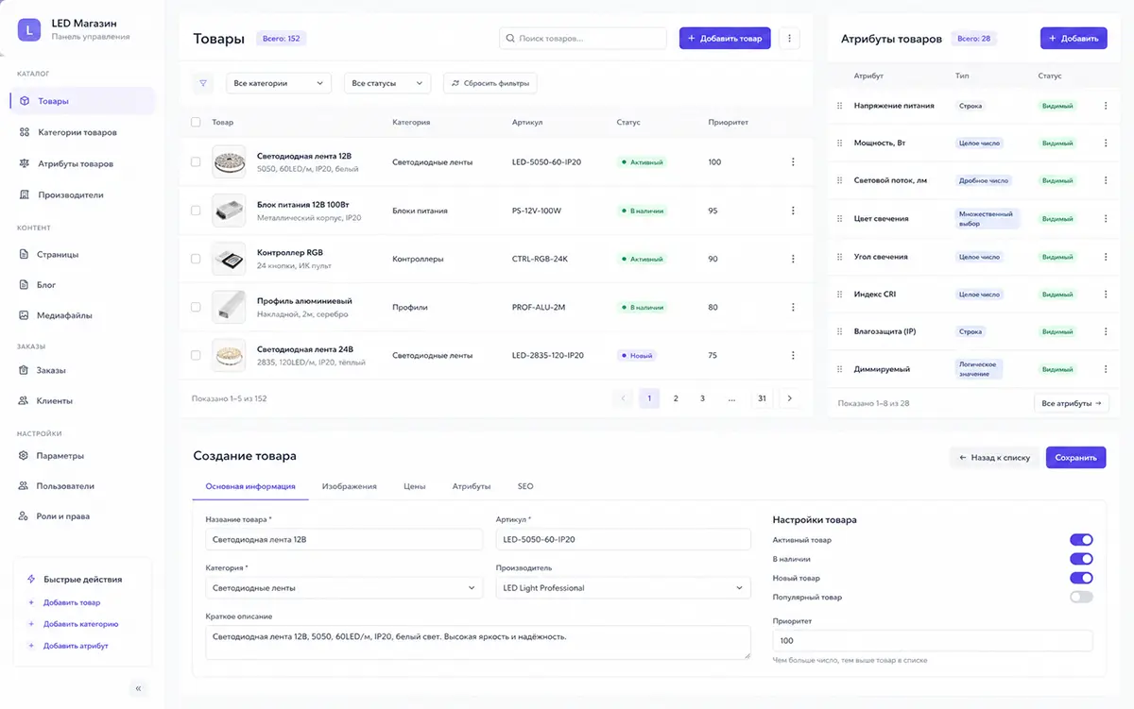Viewport: 1134px width, 709px height.
Task: Go to next page arrow in pagination
Action: coord(790,398)
